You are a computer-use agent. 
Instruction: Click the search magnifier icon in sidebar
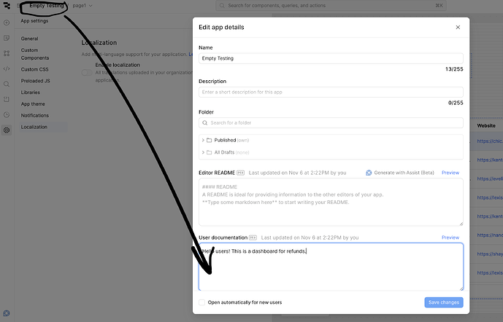click(x=7, y=84)
